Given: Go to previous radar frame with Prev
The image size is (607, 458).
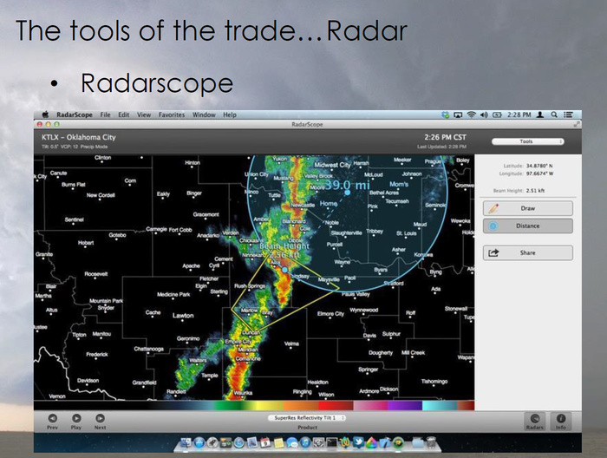Looking at the screenshot, I should 52,422.
